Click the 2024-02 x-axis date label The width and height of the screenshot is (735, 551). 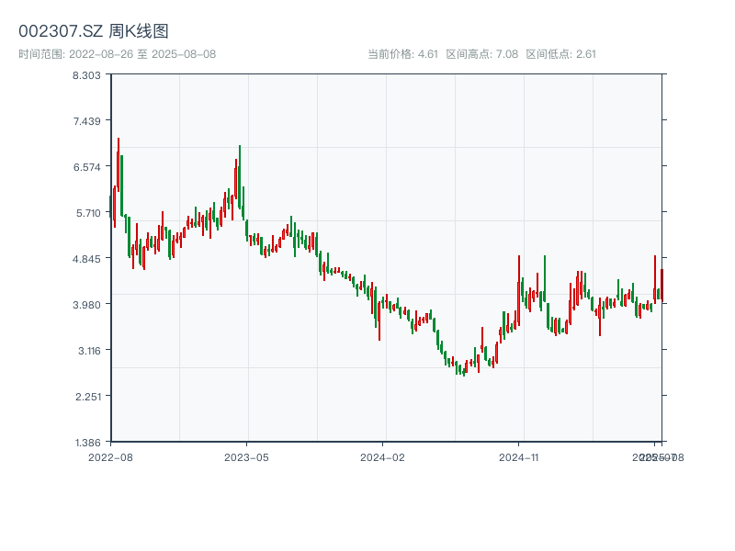pyautogui.click(x=383, y=456)
